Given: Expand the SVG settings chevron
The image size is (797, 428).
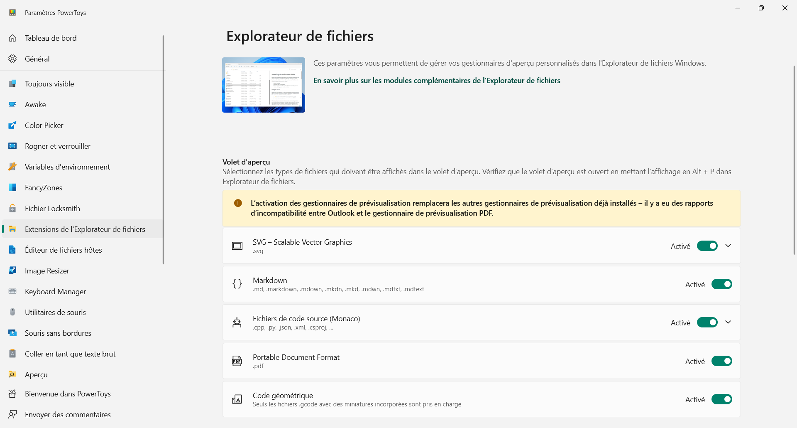Looking at the screenshot, I should point(728,246).
